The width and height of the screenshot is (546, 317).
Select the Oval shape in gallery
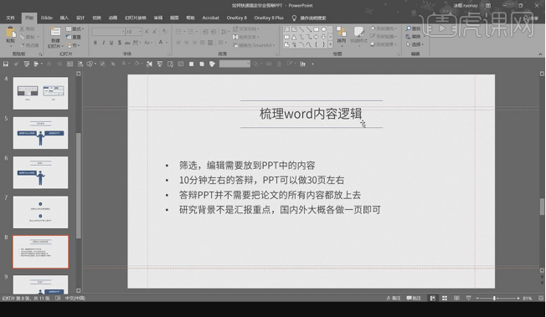(x=323, y=29)
